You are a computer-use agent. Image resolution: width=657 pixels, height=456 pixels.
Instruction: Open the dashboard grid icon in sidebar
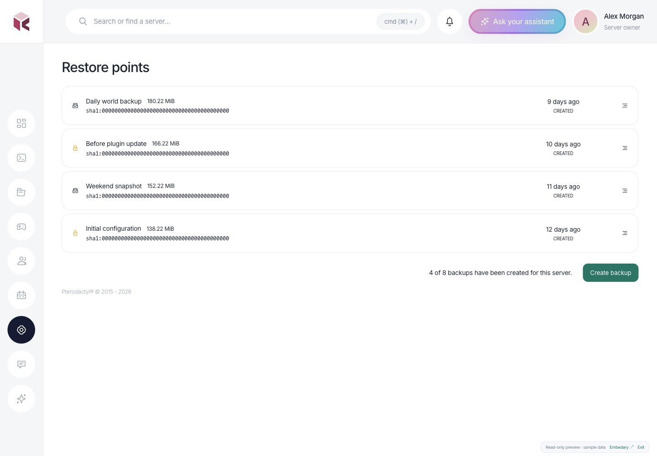[21, 124]
